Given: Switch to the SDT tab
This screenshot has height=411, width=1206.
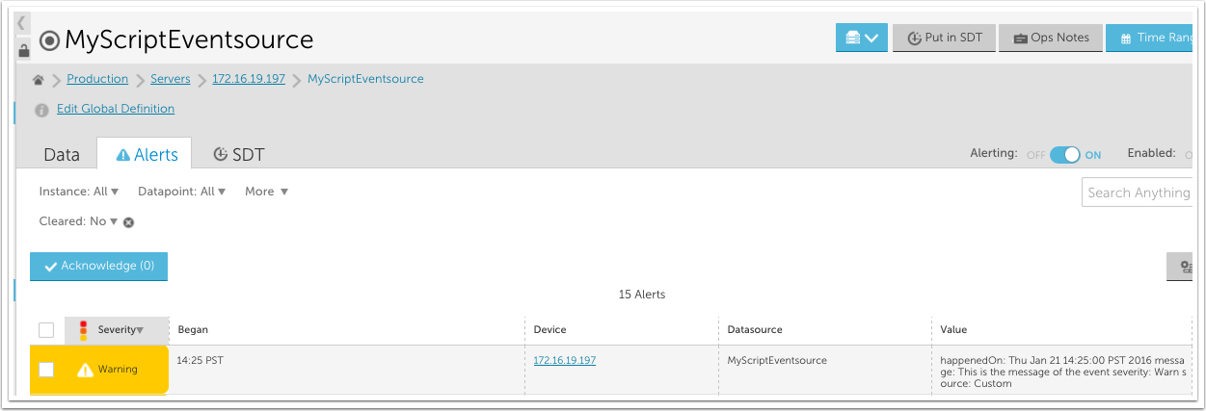Looking at the screenshot, I should pos(238,155).
